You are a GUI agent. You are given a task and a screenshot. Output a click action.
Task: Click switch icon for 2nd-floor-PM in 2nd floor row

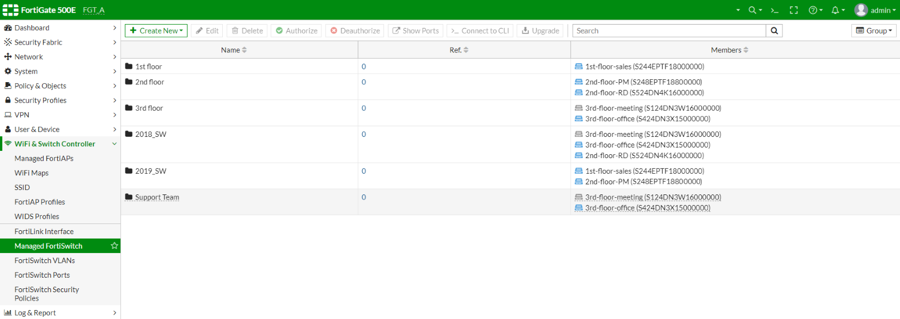point(579,82)
